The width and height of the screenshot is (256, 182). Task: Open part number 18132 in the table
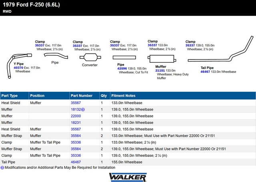point(76,109)
